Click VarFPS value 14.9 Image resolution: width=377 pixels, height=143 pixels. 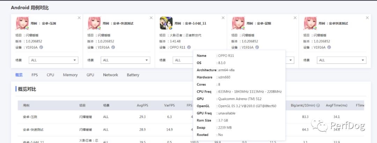point(170,129)
